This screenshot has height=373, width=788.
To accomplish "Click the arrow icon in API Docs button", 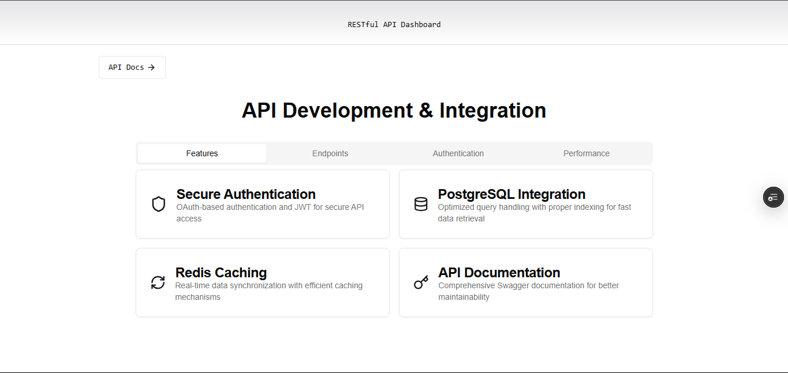I will tap(151, 67).
